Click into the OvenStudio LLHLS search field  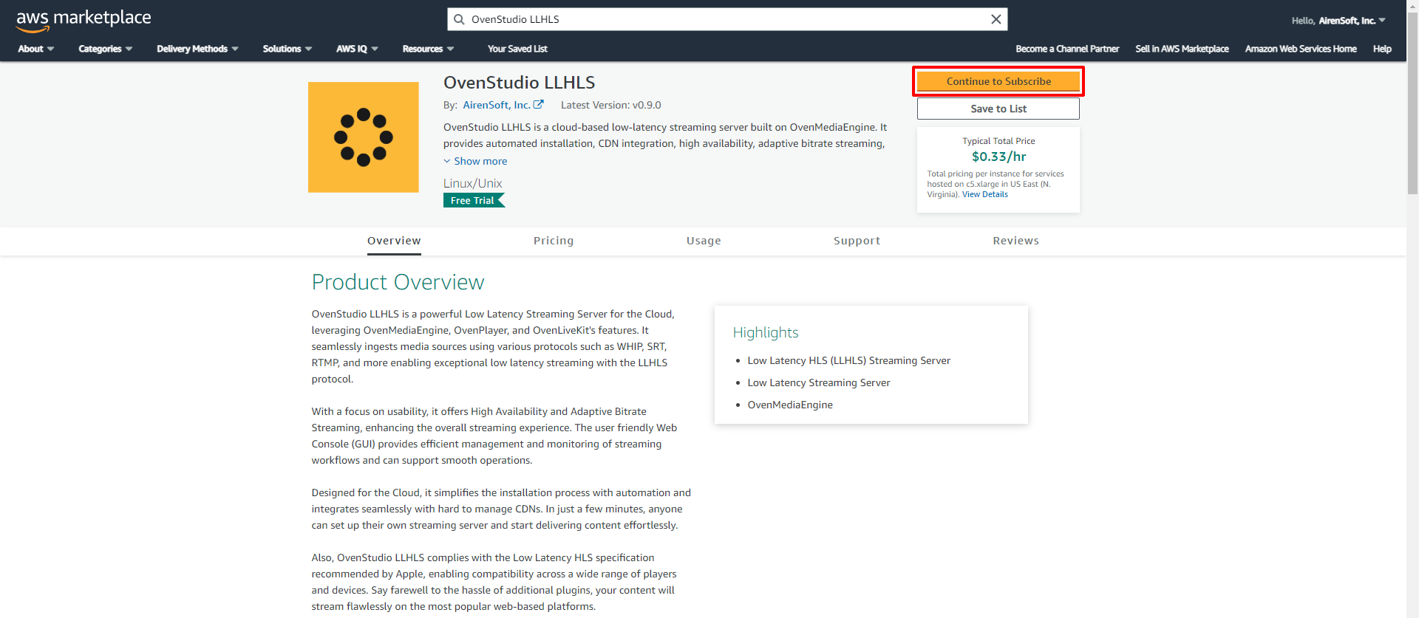(728, 19)
